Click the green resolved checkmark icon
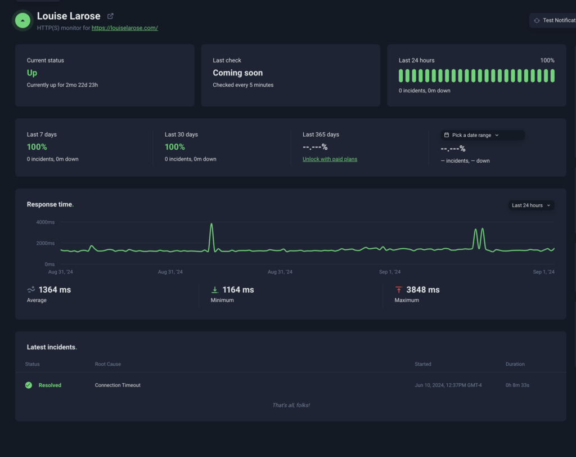 (29, 385)
